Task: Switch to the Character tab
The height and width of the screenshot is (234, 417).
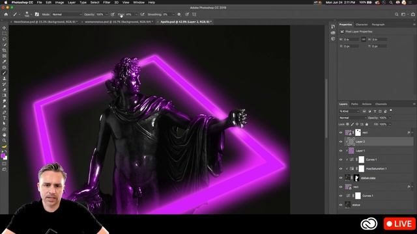Action: click(362, 25)
